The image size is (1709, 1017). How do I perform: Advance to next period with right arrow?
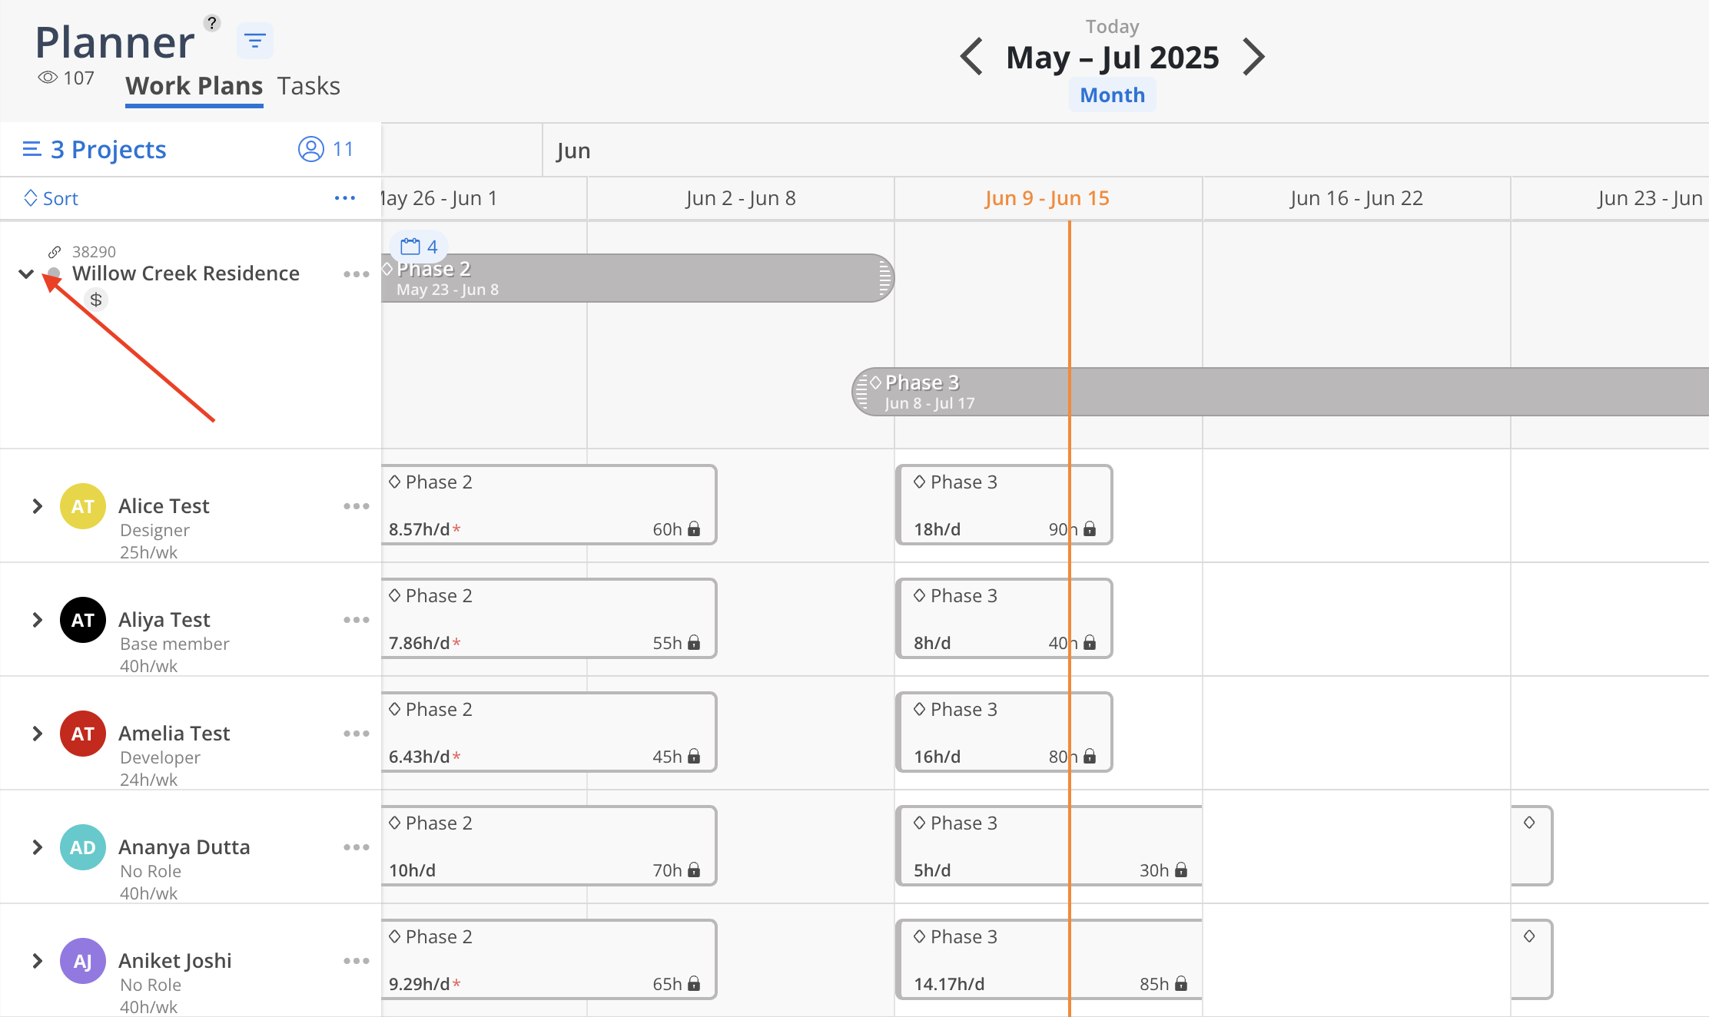click(1254, 57)
